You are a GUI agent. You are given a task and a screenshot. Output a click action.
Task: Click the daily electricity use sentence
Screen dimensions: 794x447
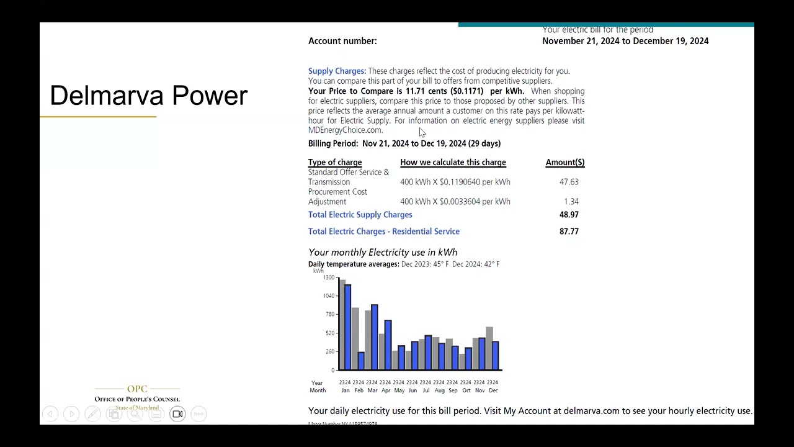point(530,411)
